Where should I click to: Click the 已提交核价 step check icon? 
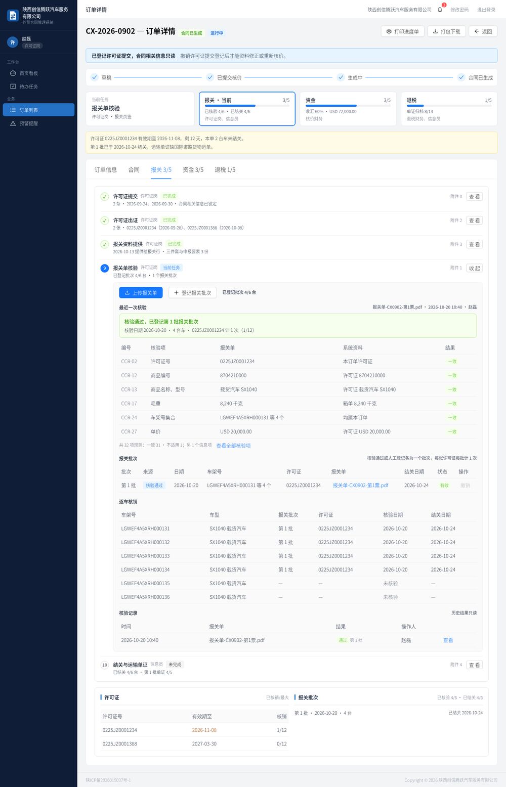[x=210, y=77]
